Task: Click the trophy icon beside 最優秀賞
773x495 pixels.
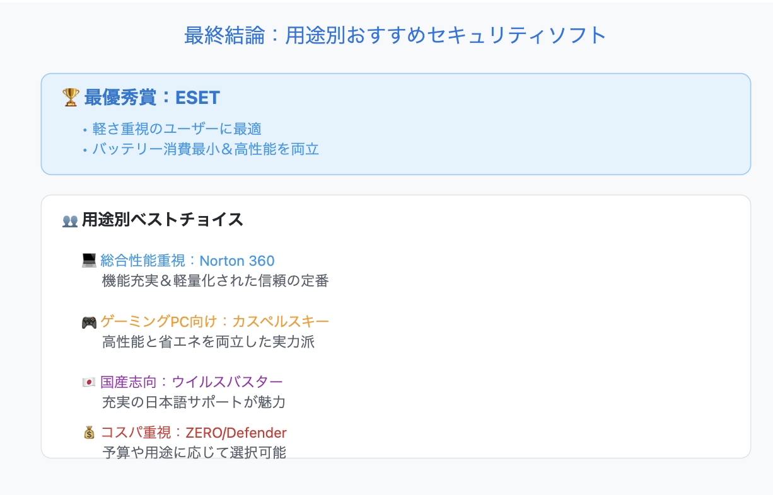Action: point(71,97)
